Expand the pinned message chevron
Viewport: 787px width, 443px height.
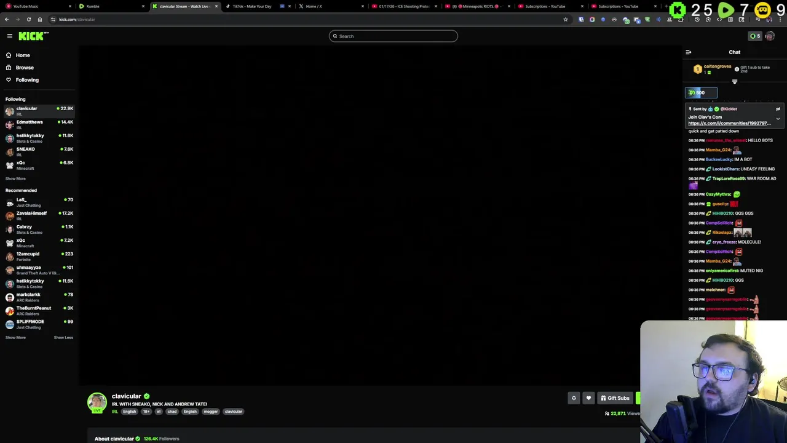click(x=778, y=119)
